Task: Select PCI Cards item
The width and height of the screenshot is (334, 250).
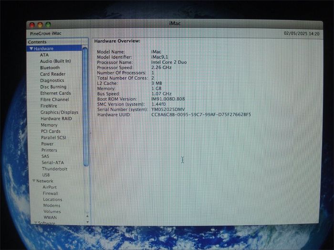Action: click(x=51, y=131)
